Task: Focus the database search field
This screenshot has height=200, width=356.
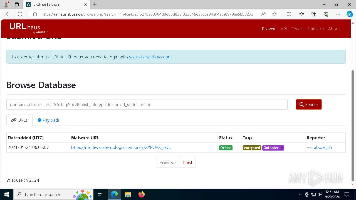Action: [x=147, y=104]
